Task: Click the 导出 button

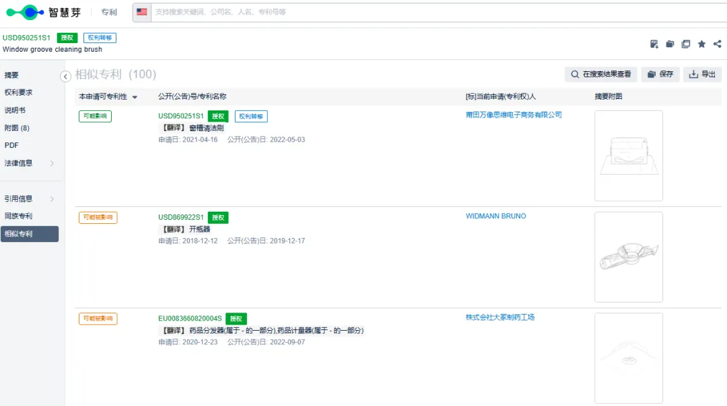Action: 702,74
